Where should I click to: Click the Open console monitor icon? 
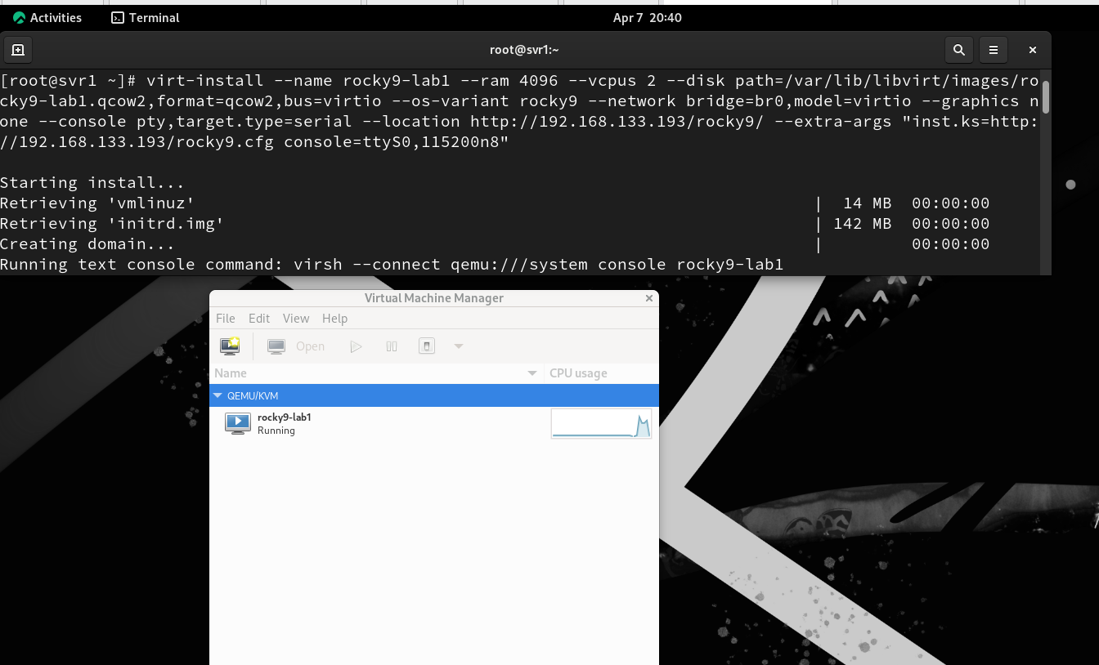coord(276,346)
